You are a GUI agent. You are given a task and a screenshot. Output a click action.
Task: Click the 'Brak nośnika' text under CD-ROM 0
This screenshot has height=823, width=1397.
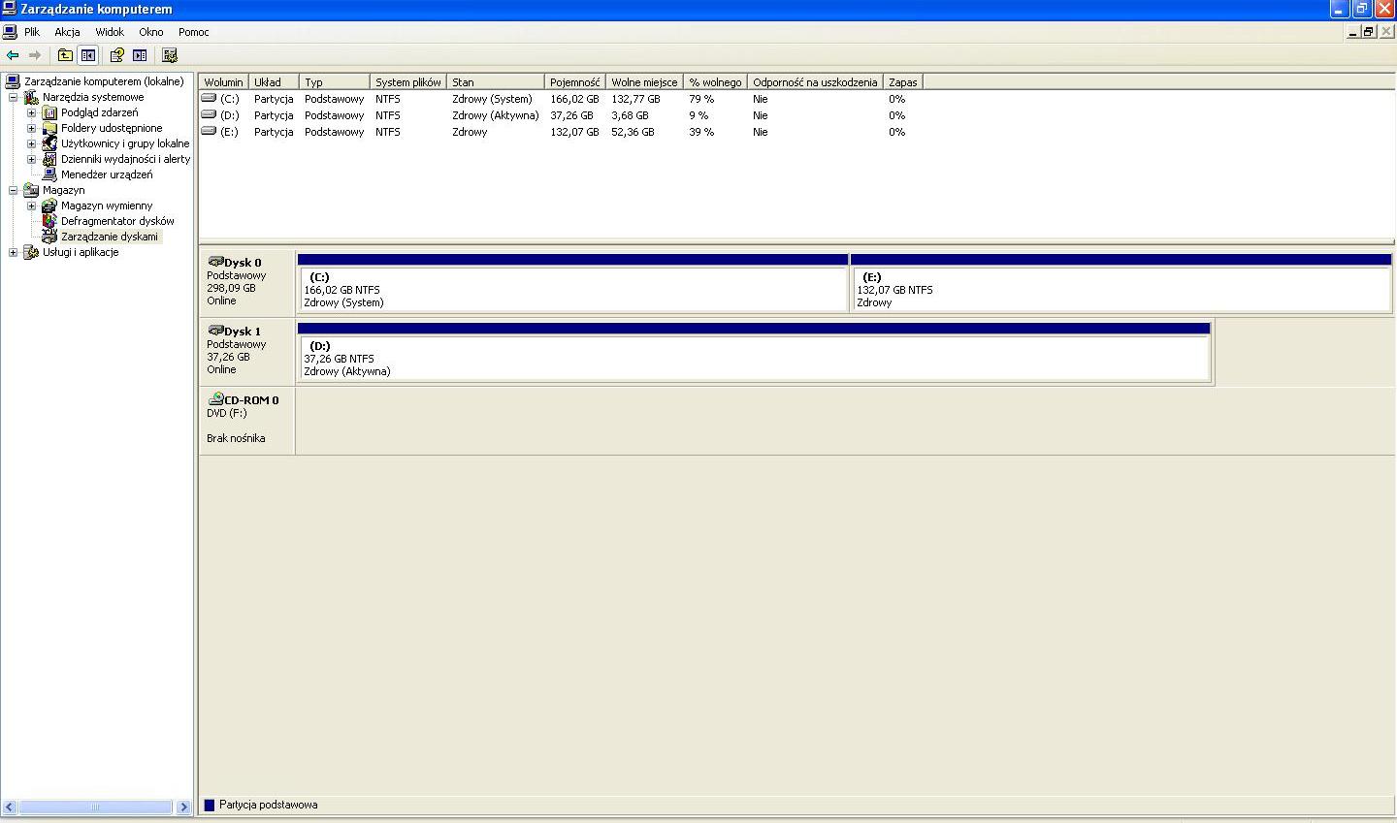[236, 438]
